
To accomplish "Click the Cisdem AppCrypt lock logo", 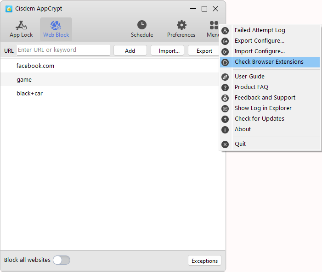I will tap(9, 9).
